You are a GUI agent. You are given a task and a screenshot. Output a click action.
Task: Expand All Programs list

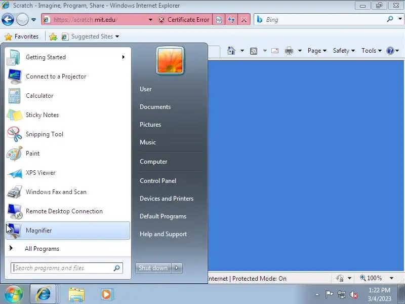(x=67, y=248)
